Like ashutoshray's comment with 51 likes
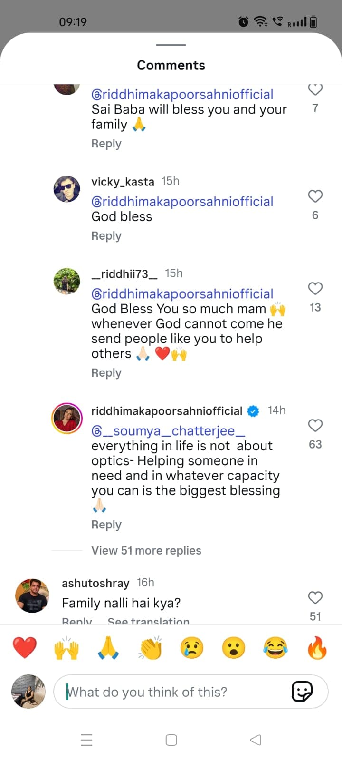 (315, 597)
